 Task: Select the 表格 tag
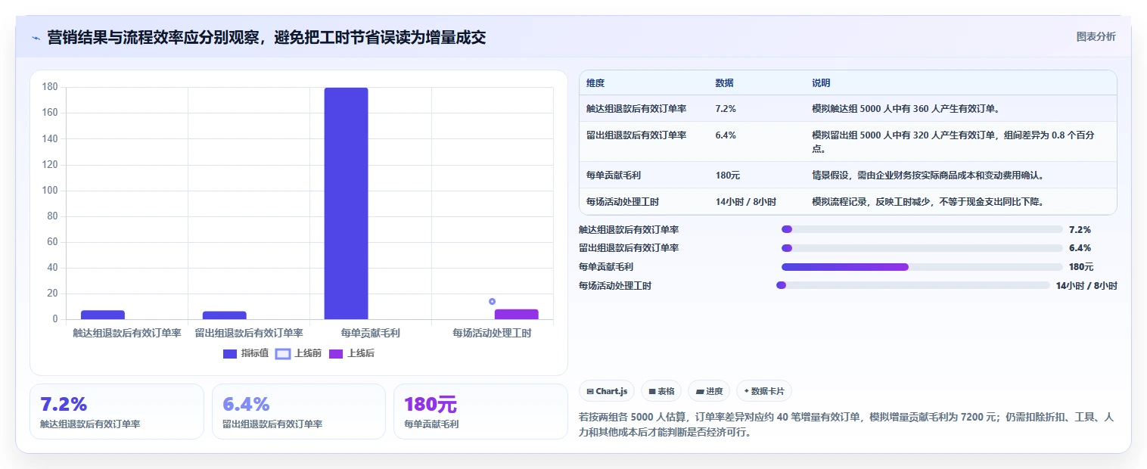[661, 391]
